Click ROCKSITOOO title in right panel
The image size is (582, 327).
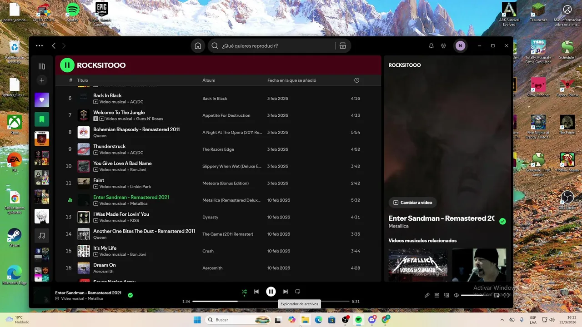(405, 65)
